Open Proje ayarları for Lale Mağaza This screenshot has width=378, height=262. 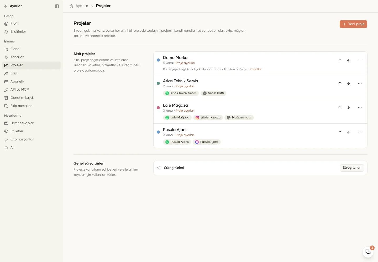pos(185,111)
